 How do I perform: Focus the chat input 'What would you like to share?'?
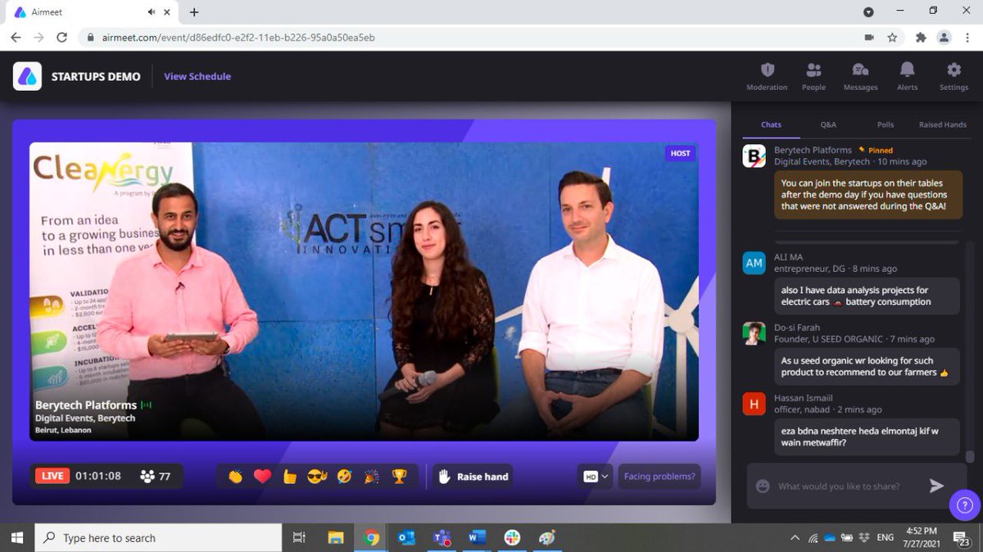(839, 486)
